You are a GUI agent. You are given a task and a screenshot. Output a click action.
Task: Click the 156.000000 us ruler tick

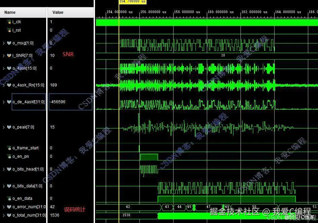(153, 12)
